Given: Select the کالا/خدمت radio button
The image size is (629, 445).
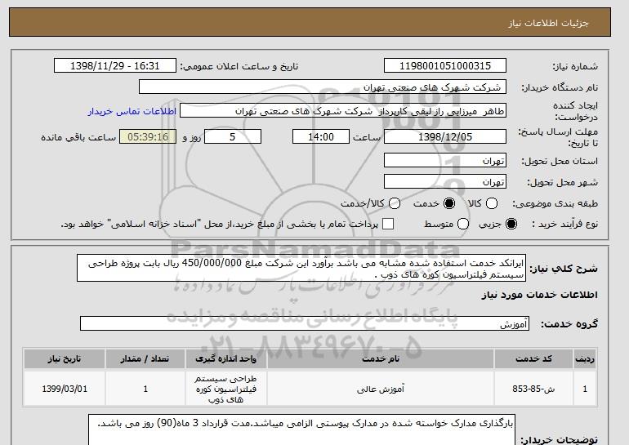Looking at the screenshot, I should click(395, 203).
